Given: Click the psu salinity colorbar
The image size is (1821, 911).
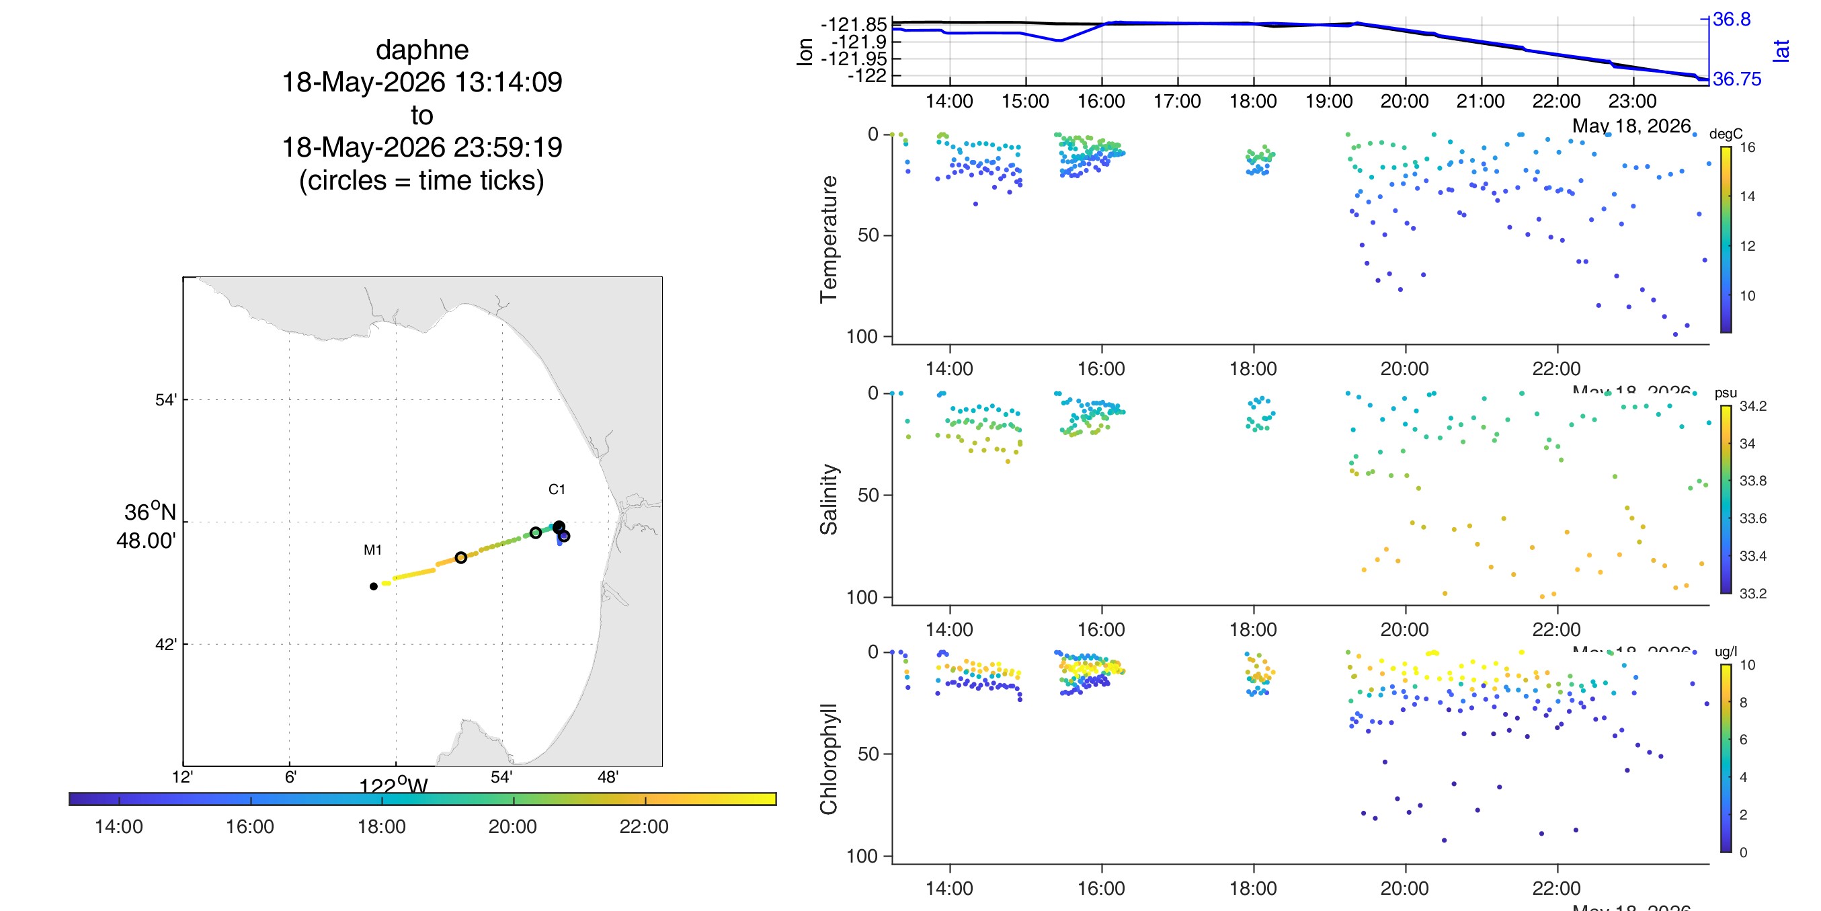Looking at the screenshot, I should click(1726, 500).
